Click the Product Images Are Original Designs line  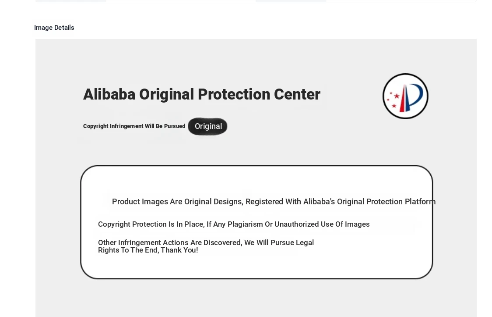[x=274, y=202]
